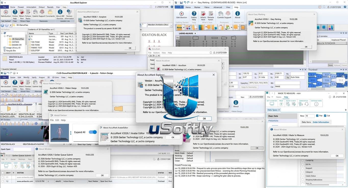The width and height of the screenshot is (348, 188).
Task: Click the New value input field showing 10
Action: tap(310, 116)
